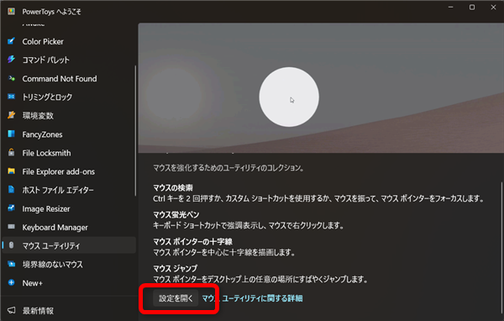504x321 pixels.
Task: Open the トリミングとロック page
Action: 68,97
